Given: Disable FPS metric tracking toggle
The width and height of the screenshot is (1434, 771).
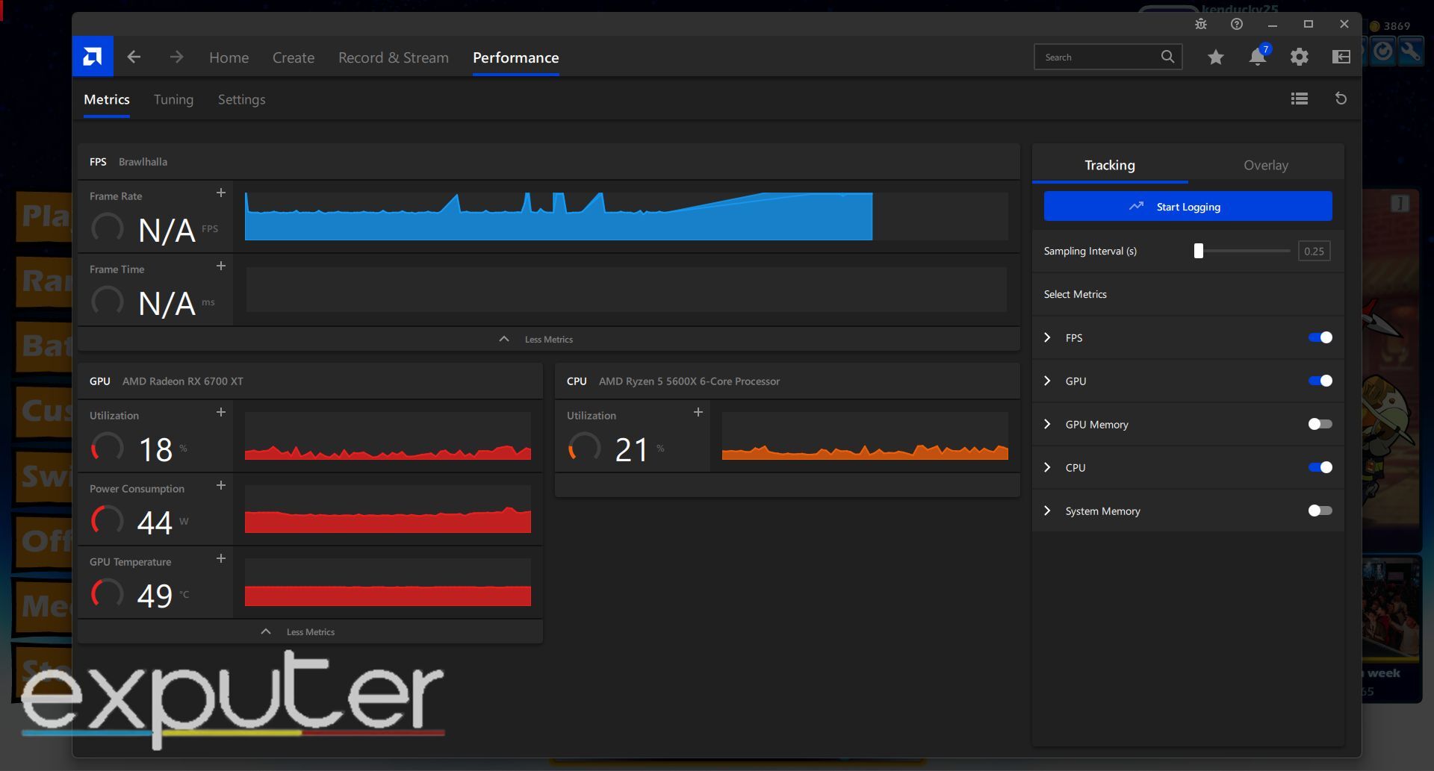Looking at the screenshot, I should (1320, 337).
